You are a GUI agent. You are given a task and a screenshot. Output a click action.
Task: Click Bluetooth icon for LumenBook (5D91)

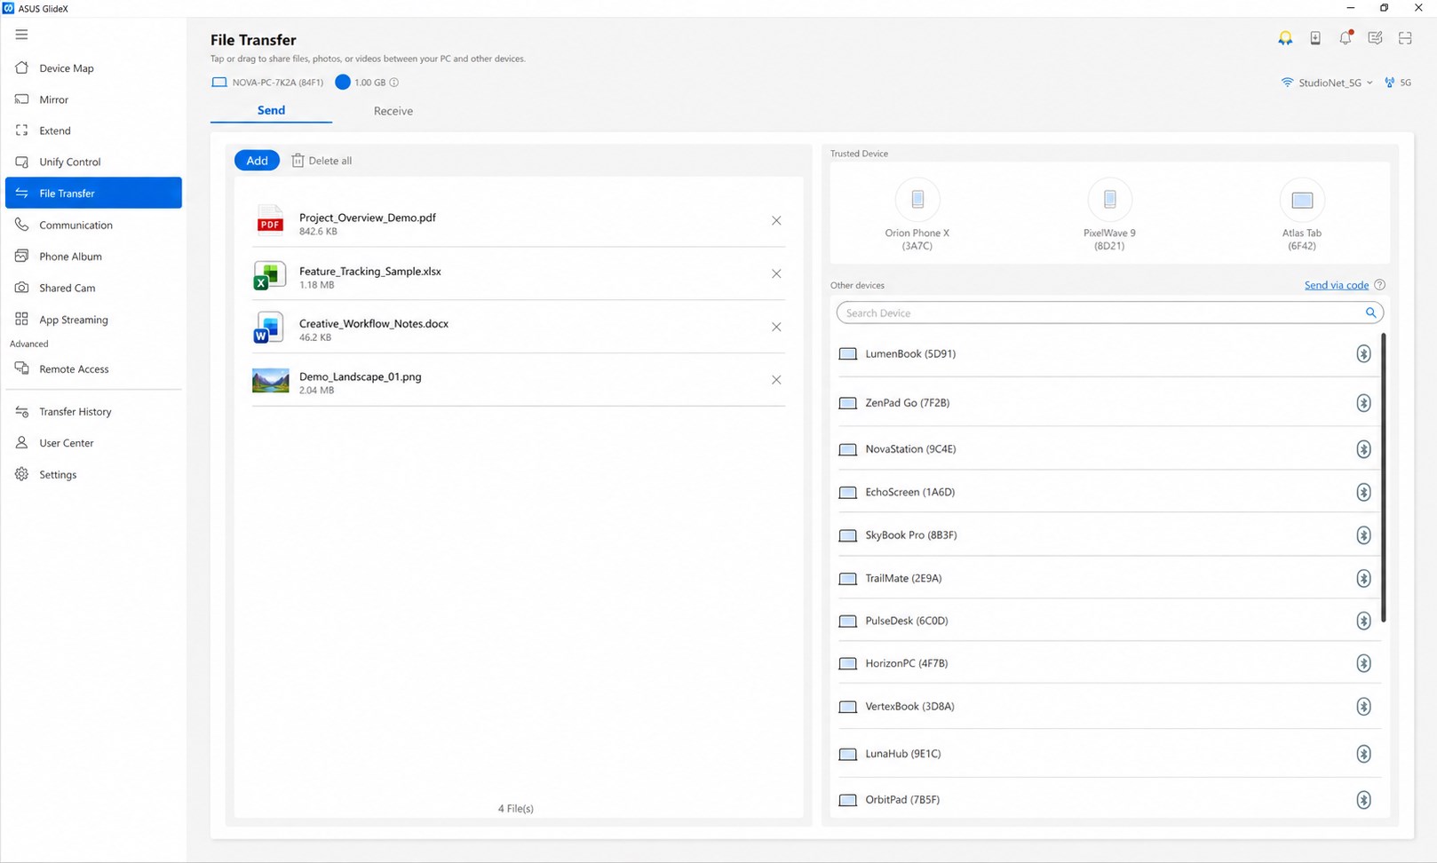coord(1363,353)
